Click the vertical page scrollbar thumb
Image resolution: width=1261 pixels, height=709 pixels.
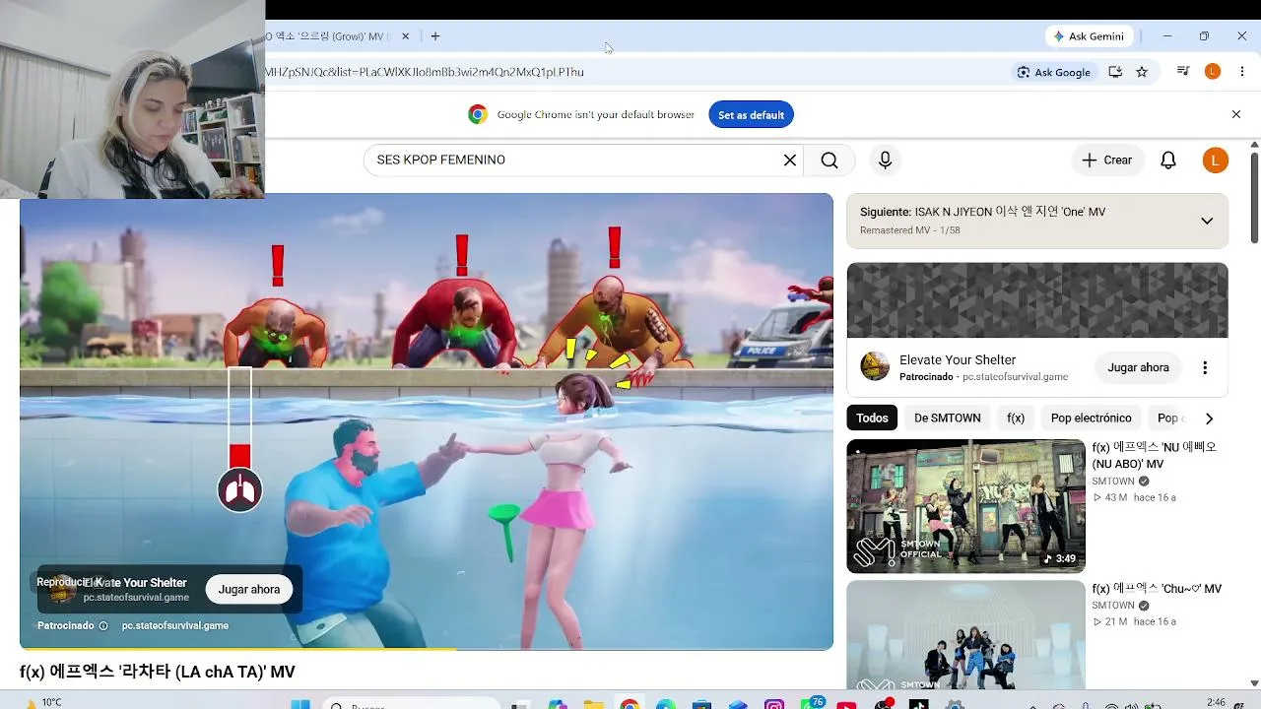(x=1254, y=198)
